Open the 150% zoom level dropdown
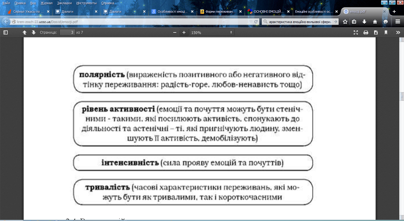The height and width of the screenshot is (221, 404). (x=212, y=32)
